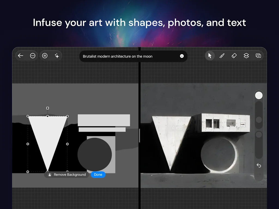Image resolution: width=279 pixels, height=209 pixels.
Task: Select the arrow selection tool
Action: pos(210,56)
